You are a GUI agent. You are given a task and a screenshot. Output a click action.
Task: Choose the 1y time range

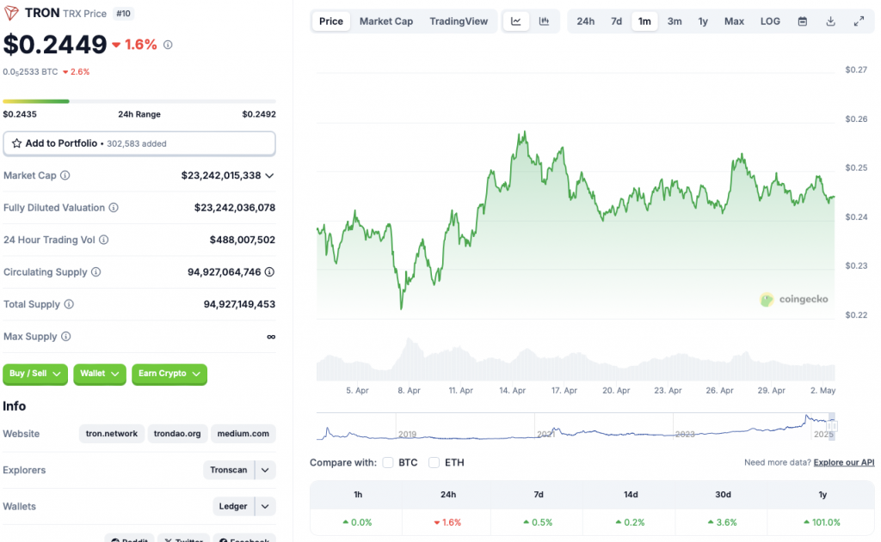coord(703,21)
